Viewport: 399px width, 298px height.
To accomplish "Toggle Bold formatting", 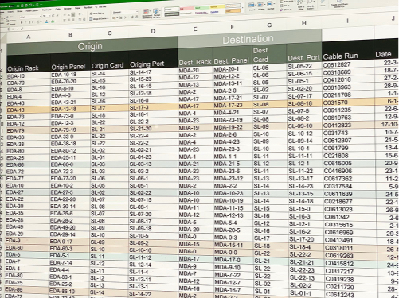I will click(x=22, y=23).
